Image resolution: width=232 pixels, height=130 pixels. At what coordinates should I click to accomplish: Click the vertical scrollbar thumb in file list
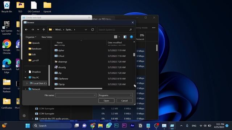point(134,55)
